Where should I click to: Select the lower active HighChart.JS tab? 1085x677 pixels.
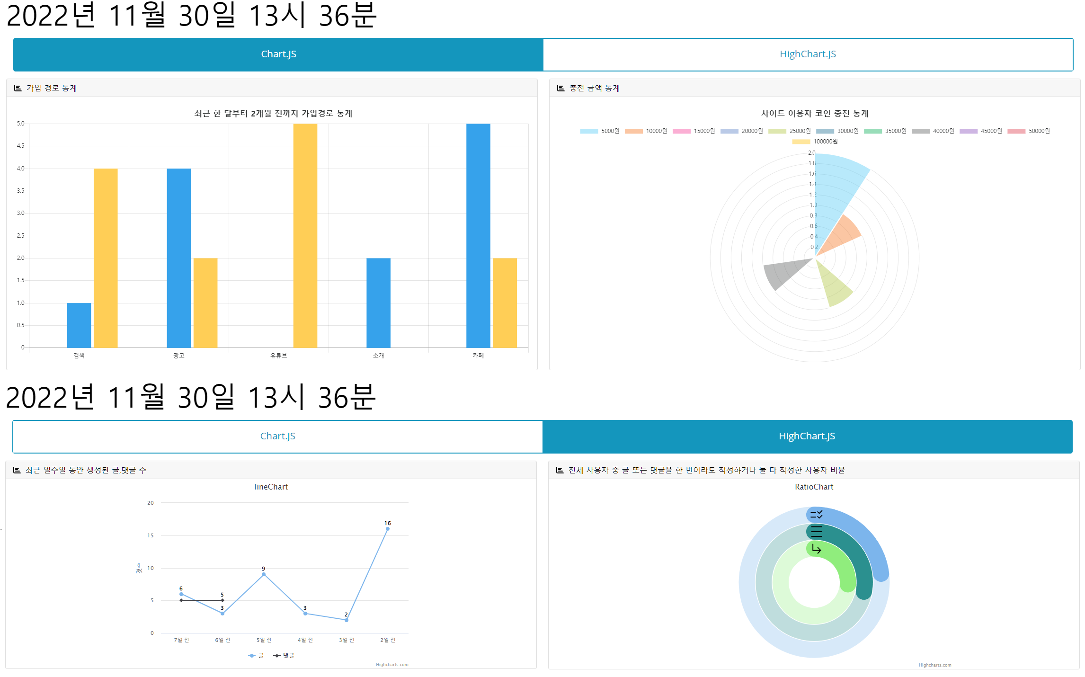coord(807,436)
